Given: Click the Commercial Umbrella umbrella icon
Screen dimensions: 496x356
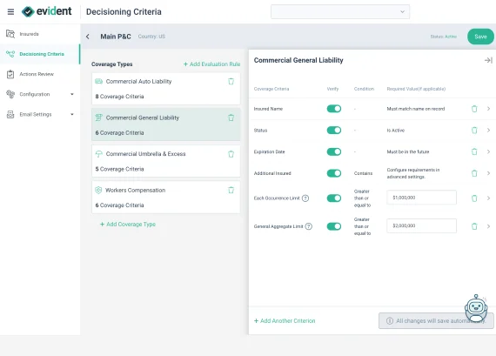Looking at the screenshot, I should click(x=98, y=154).
